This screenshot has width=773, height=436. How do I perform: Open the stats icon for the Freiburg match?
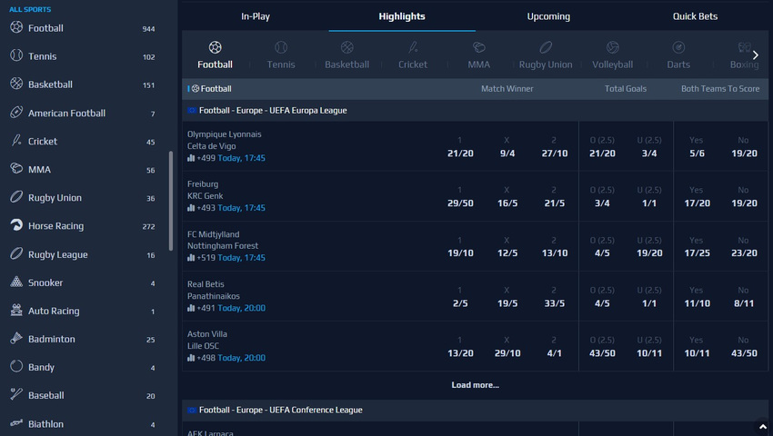point(191,208)
